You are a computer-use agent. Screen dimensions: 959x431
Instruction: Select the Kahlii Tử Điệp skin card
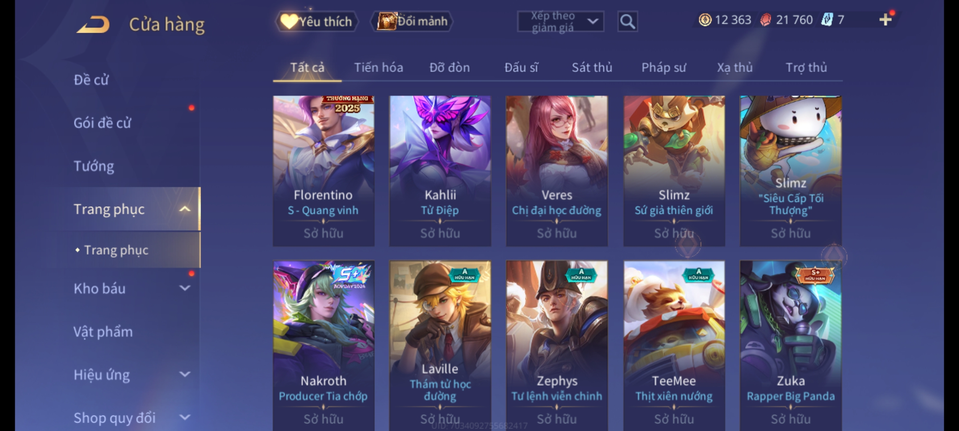pyautogui.click(x=440, y=171)
